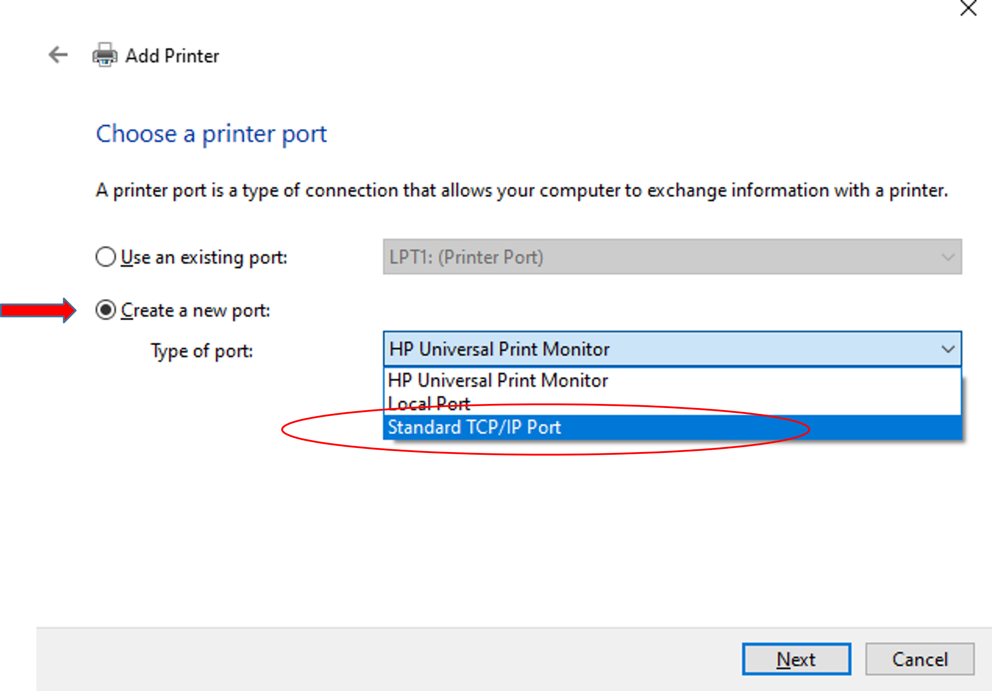Choose HP Universal Print Monitor list option

(x=672, y=380)
